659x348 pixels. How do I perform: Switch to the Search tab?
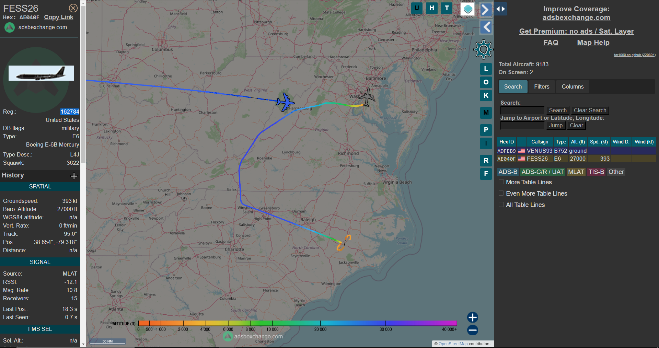(x=513, y=87)
